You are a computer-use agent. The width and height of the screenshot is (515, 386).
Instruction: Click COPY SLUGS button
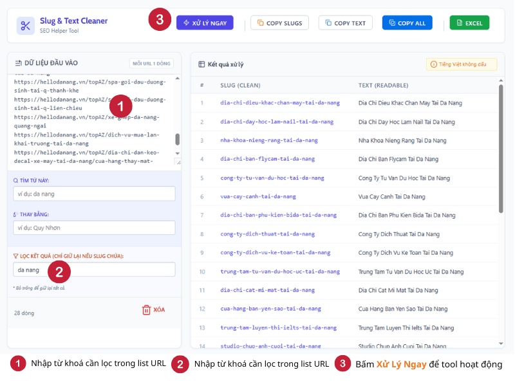pyautogui.click(x=279, y=23)
